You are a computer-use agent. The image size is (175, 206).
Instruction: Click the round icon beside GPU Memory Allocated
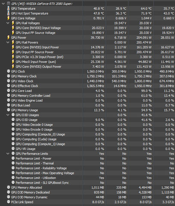point(9,187)
